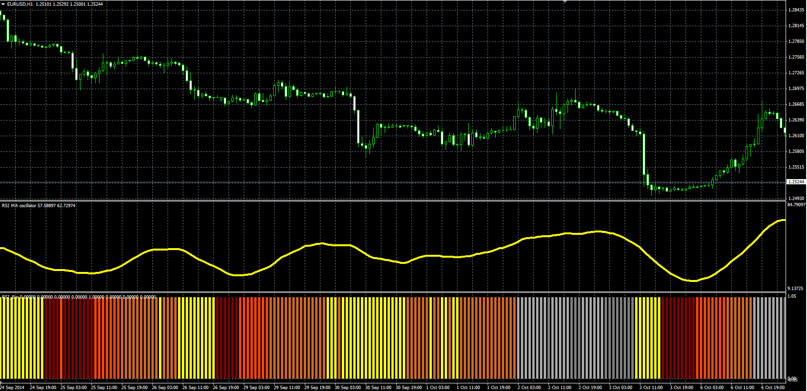Click the 3 Oct 03:00 time label
This screenshot has height=391, width=807.
tap(621, 387)
